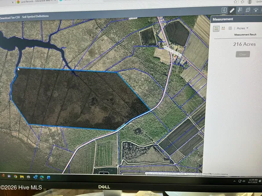This screenshot has width=262, height=196.
Task: Open Microsoft Edge from the taskbar
Action: (x=42, y=177)
